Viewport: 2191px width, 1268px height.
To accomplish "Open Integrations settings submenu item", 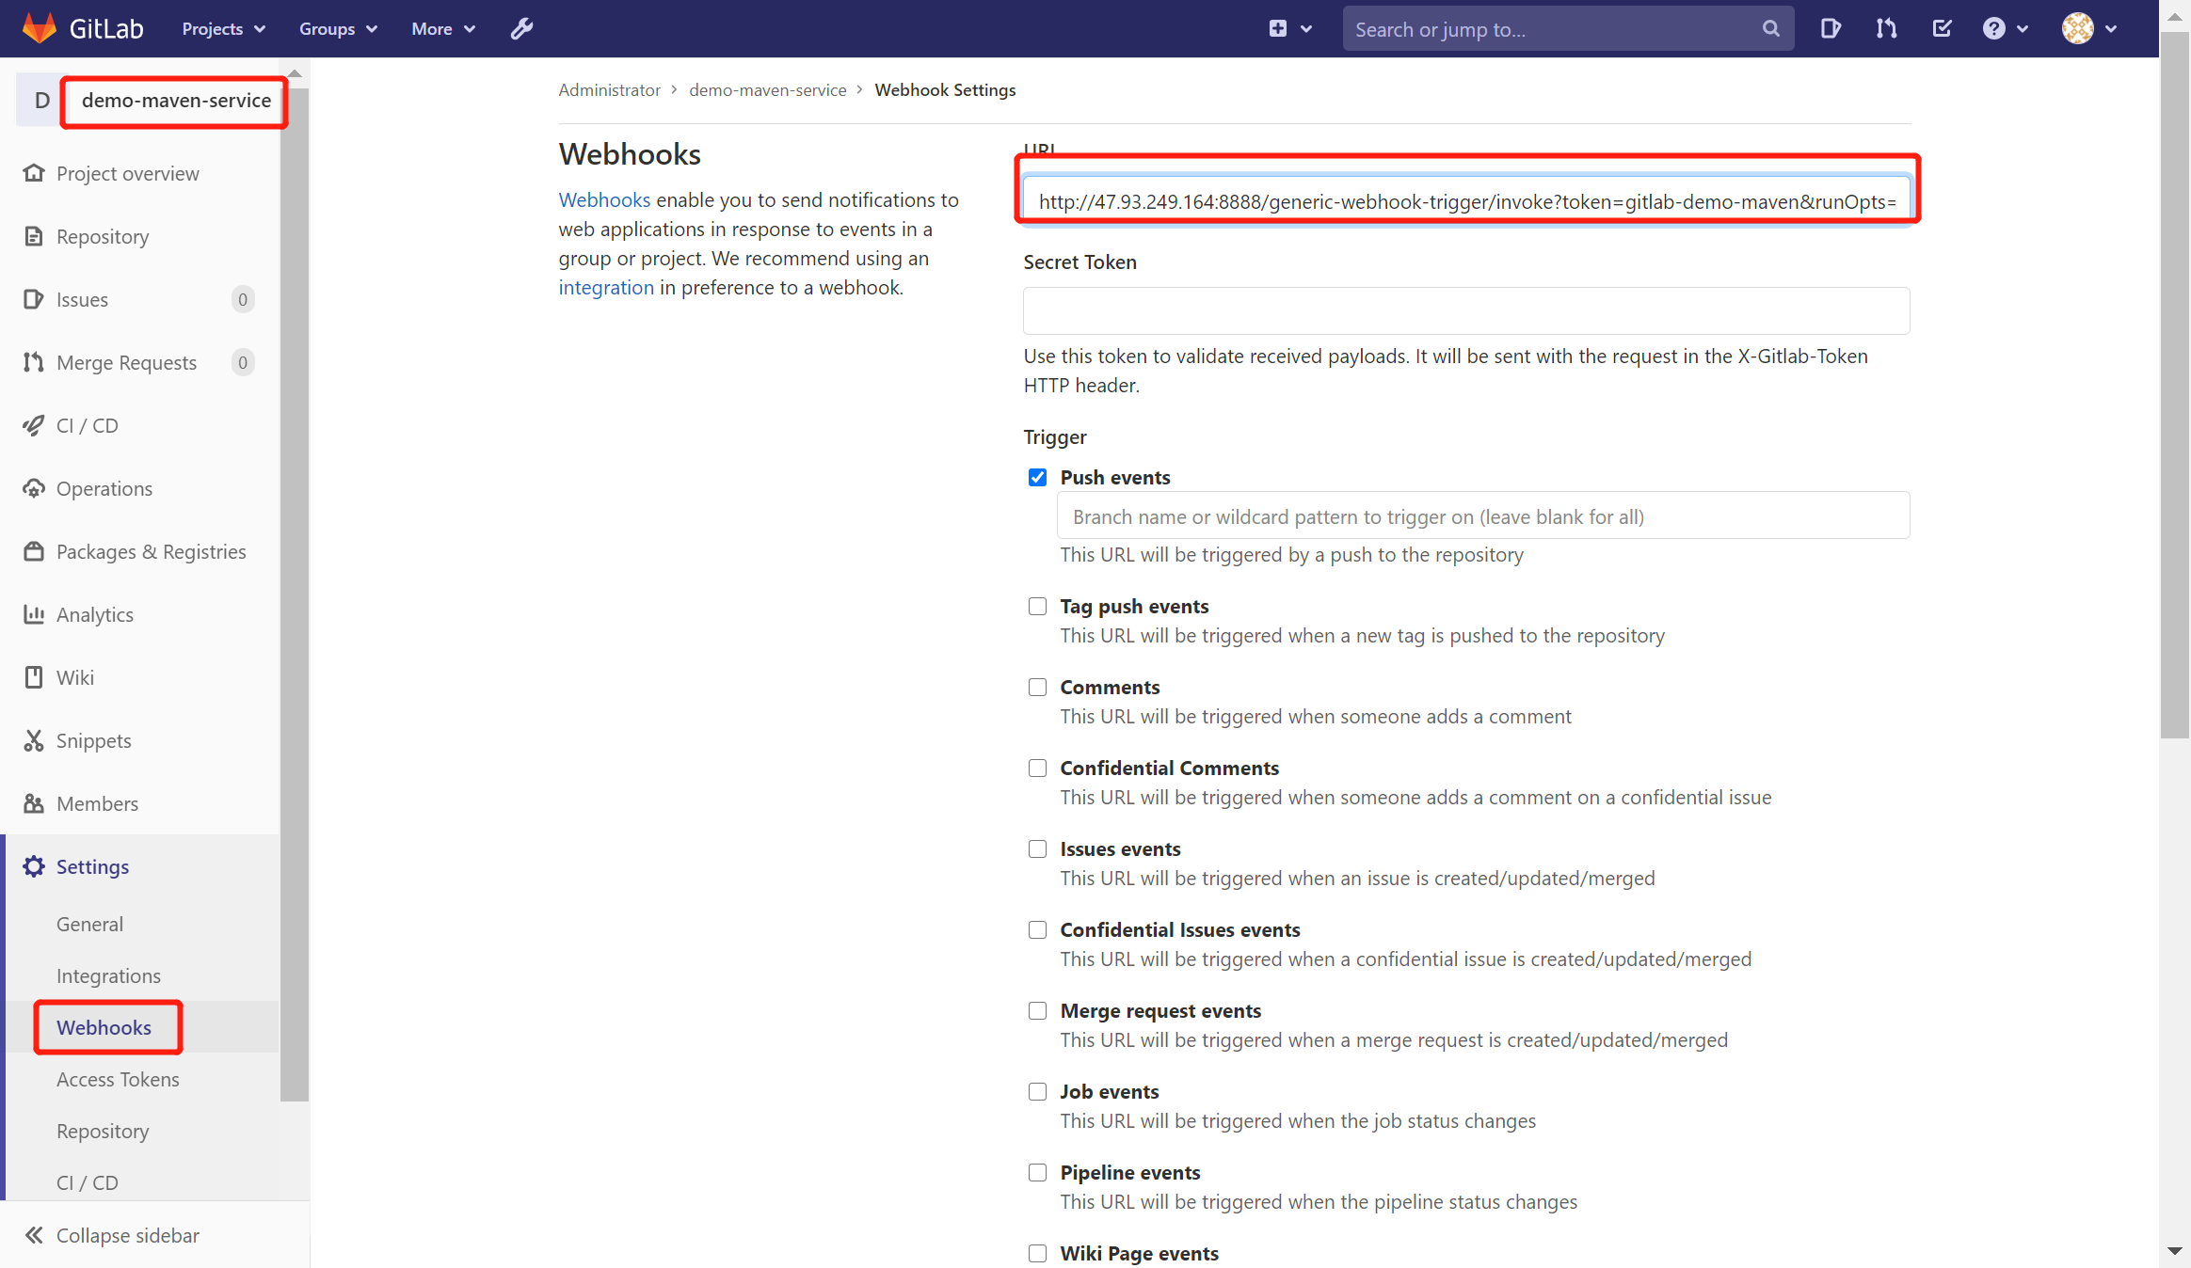I will (108, 975).
